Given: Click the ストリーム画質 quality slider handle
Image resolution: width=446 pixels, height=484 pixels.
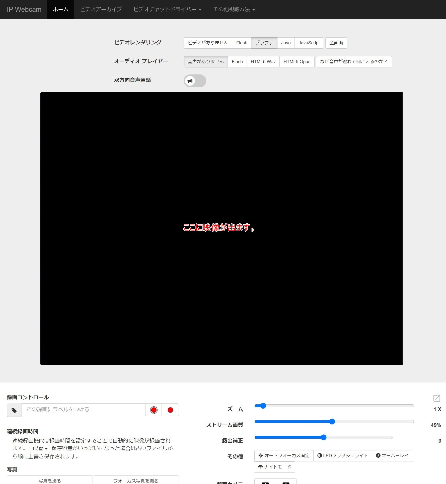Looking at the screenshot, I should [332, 422].
